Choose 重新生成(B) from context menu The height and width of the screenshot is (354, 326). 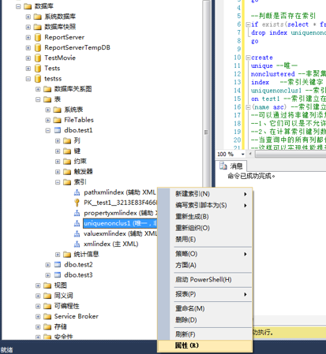click(212, 217)
